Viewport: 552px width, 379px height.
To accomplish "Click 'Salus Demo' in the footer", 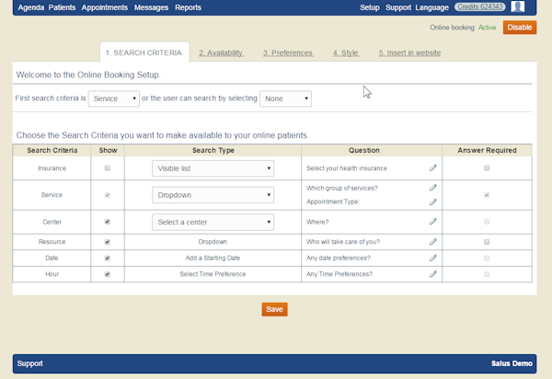I will coord(512,363).
